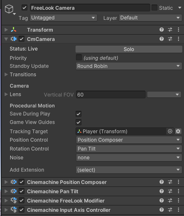The height and width of the screenshot is (216, 184).
Task: Disable Cinemachine FreeLook Modifier component
Action: coord(22,200)
